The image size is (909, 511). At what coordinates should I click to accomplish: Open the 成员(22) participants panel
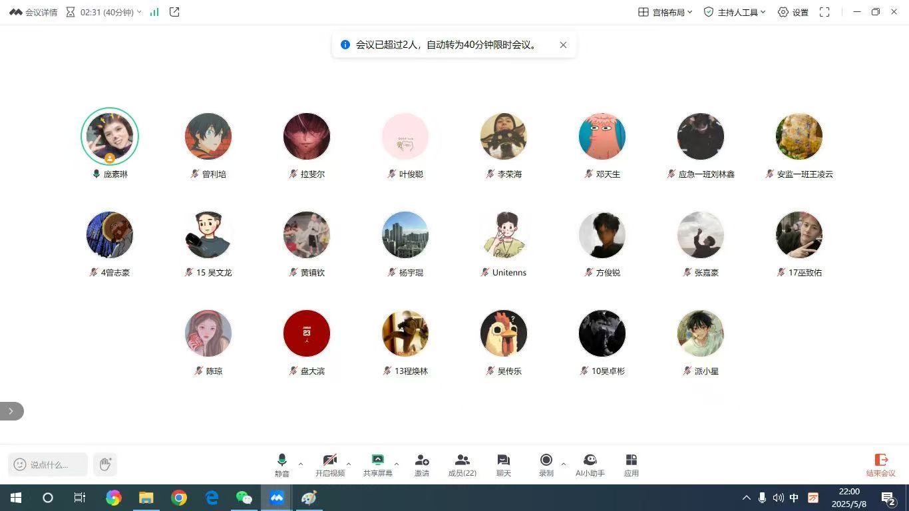click(462, 465)
